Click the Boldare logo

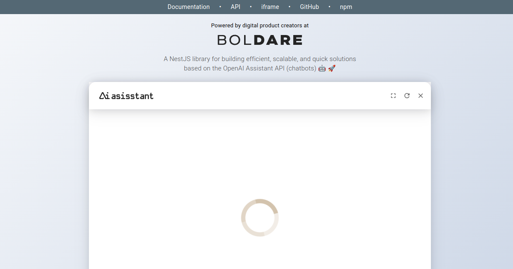(x=260, y=40)
